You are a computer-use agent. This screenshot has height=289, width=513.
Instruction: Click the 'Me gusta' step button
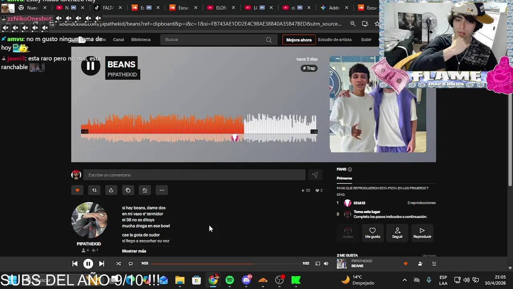372,233
